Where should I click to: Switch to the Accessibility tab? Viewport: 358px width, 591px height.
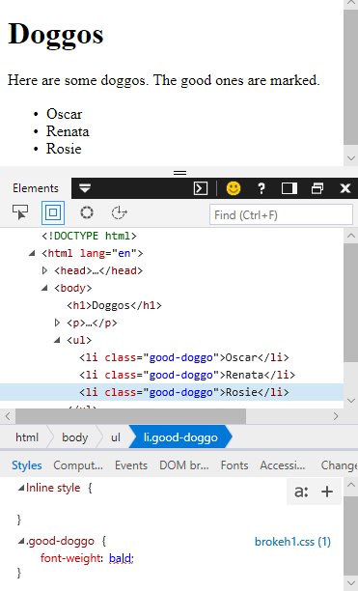point(283,465)
